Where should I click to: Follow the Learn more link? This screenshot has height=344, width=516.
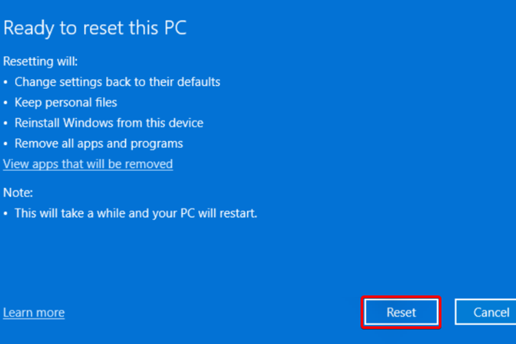[34, 312]
